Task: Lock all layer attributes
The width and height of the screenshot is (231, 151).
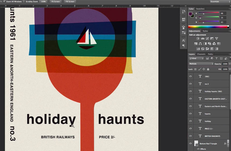Action: tap(208, 69)
